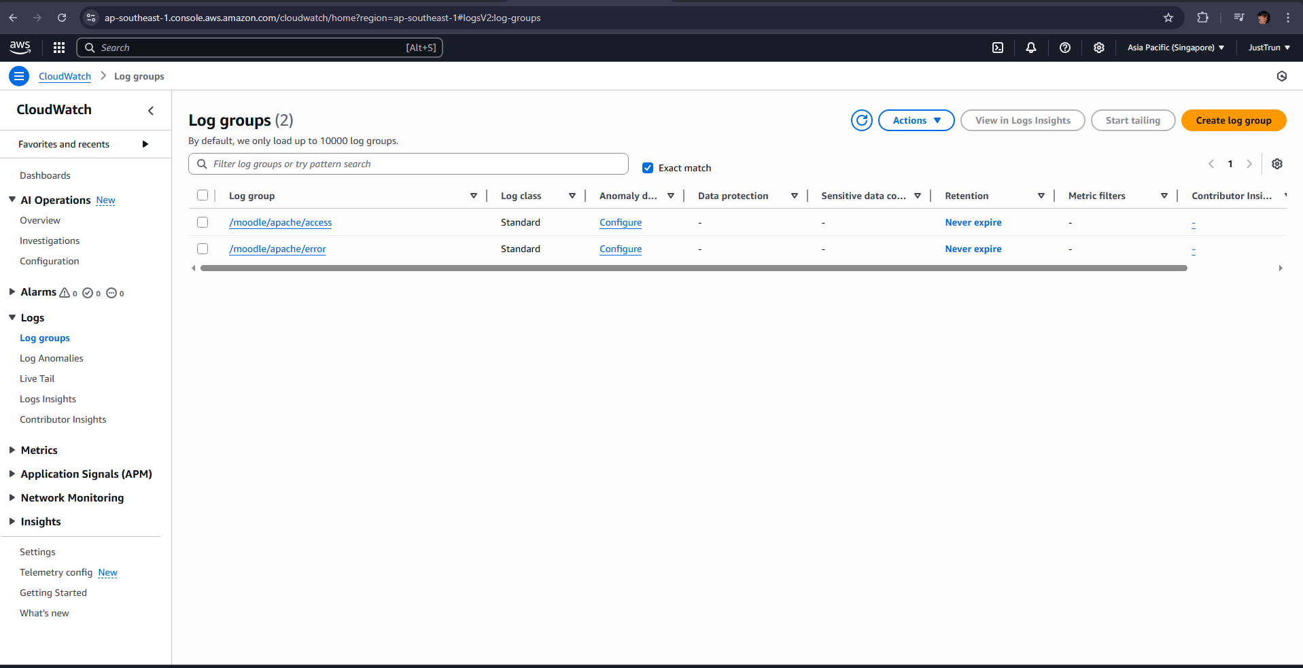The image size is (1303, 668).
Task: Click the browser address bar URL
Action: click(322, 18)
